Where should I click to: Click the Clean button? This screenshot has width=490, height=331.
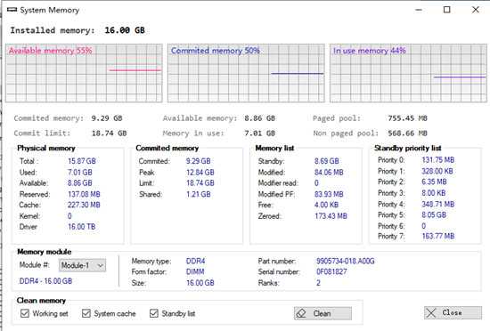point(323,313)
